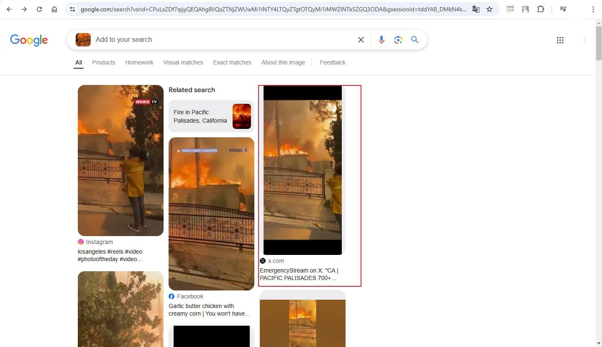Go to the browser home page

[x=54, y=9]
